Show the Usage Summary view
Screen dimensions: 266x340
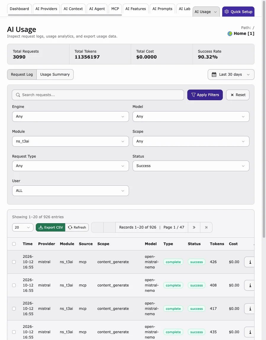click(55, 75)
